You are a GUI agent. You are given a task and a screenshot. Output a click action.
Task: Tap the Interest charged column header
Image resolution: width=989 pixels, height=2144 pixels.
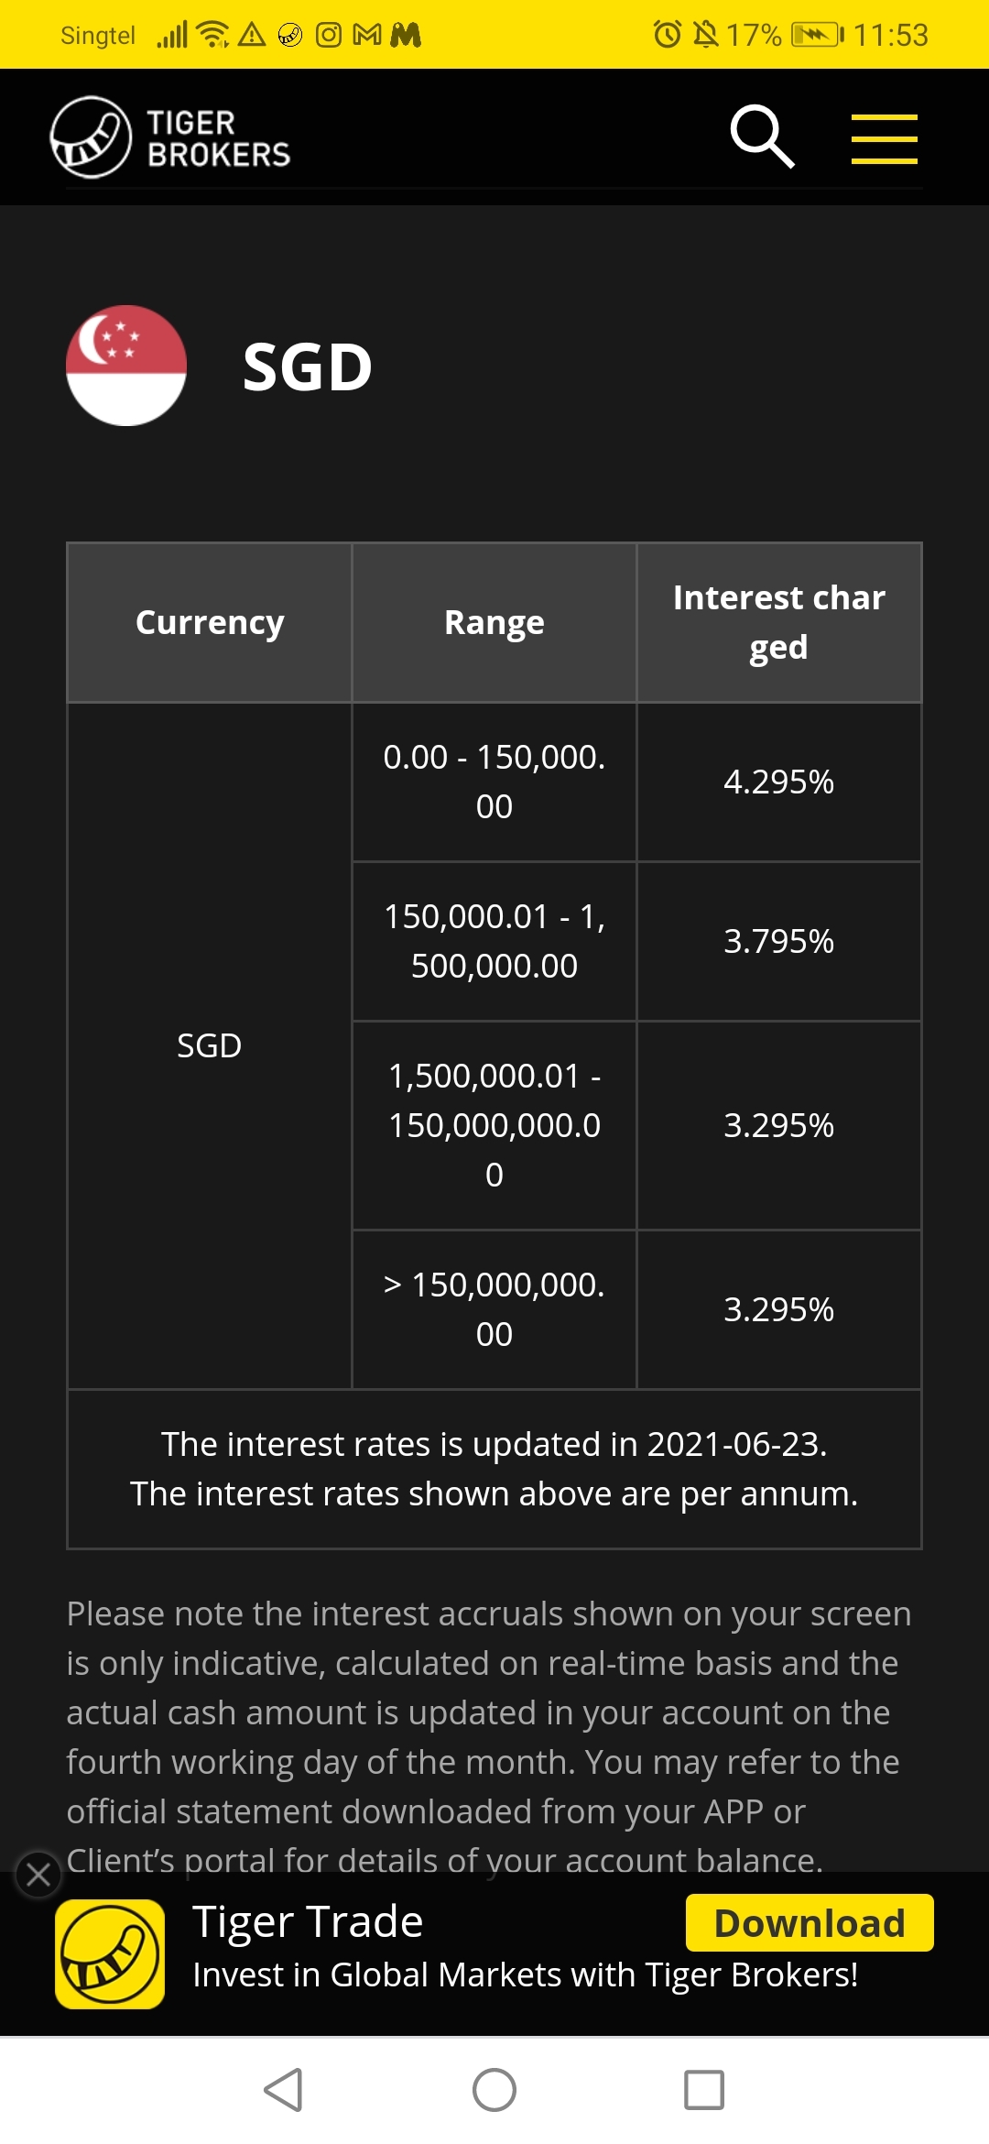779,622
